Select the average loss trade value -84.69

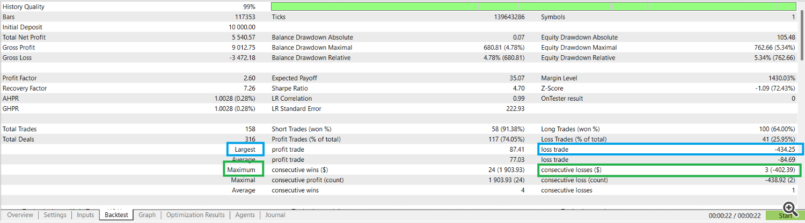pos(786,160)
